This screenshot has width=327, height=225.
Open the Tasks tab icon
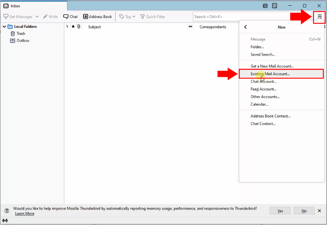pos(274,6)
